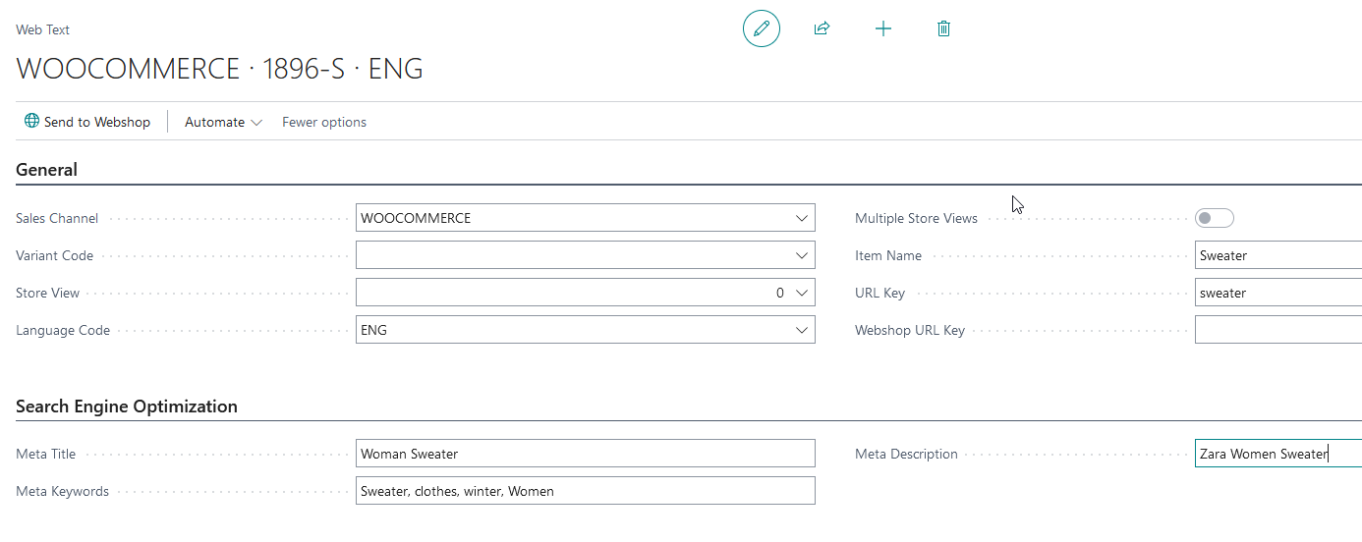Open the Language Code dropdown arrow
The width and height of the screenshot is (1362, 542).
point(802,330)
